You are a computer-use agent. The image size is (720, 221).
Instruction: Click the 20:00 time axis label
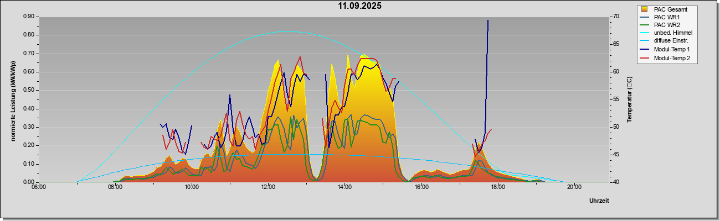(574, 187)
